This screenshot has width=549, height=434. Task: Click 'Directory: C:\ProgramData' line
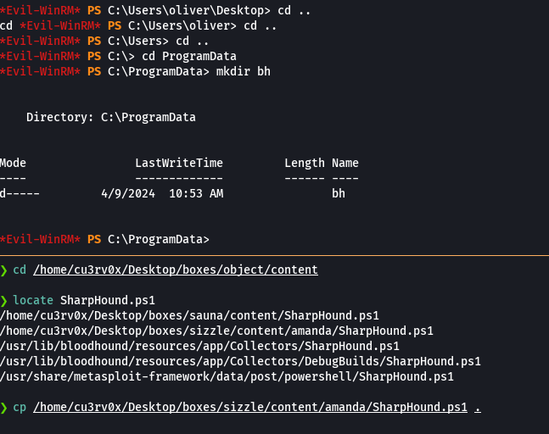click(x=111, y=117)
